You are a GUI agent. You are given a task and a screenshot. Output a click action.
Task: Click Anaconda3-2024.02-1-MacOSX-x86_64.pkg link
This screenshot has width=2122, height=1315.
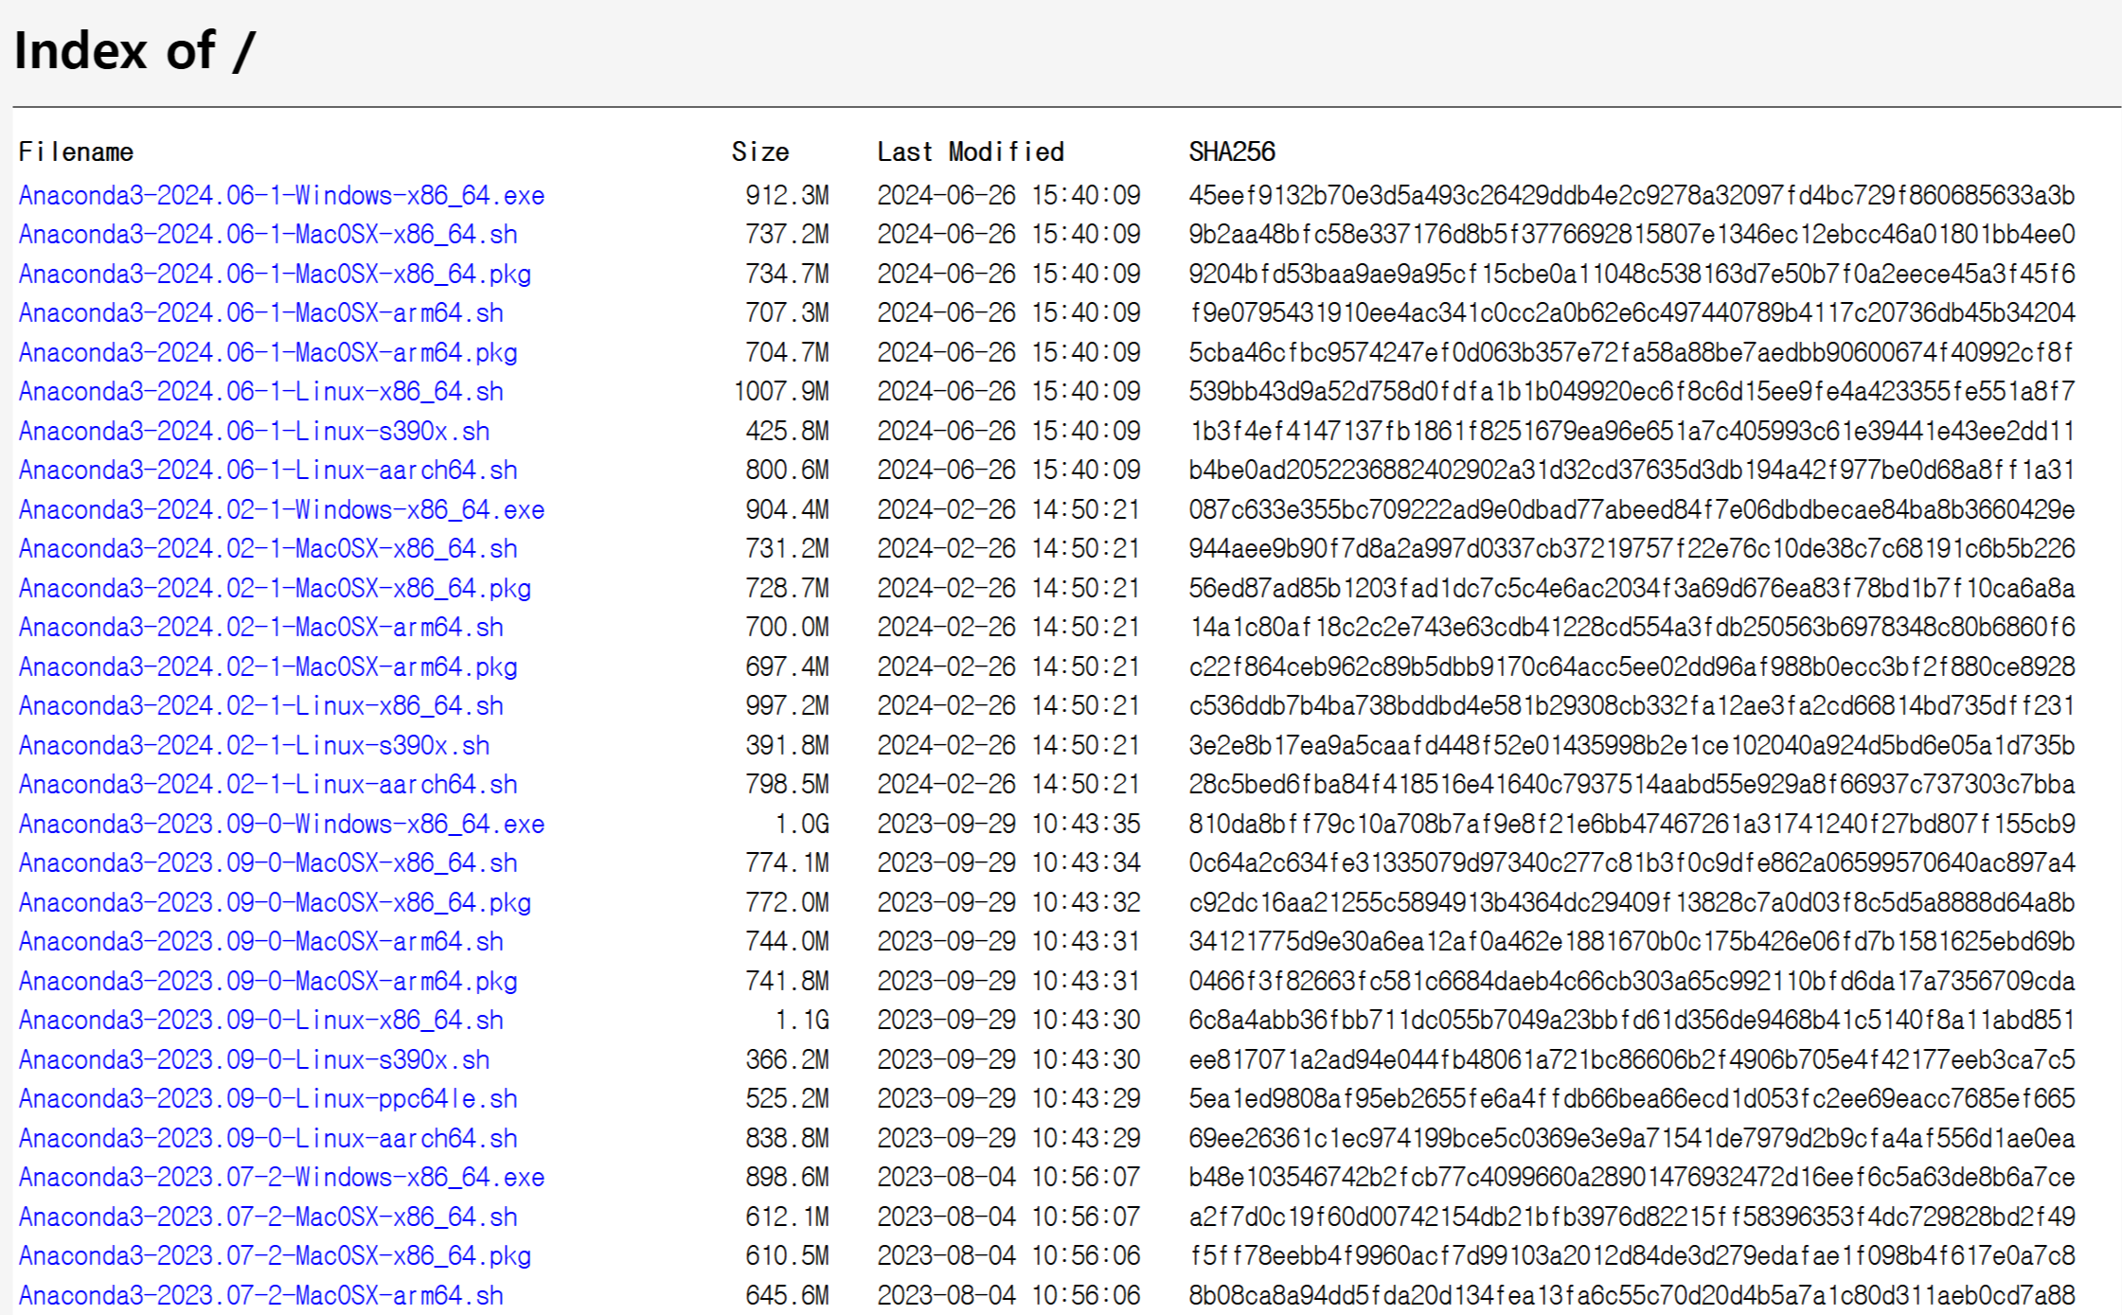click(x=275, y=589)
